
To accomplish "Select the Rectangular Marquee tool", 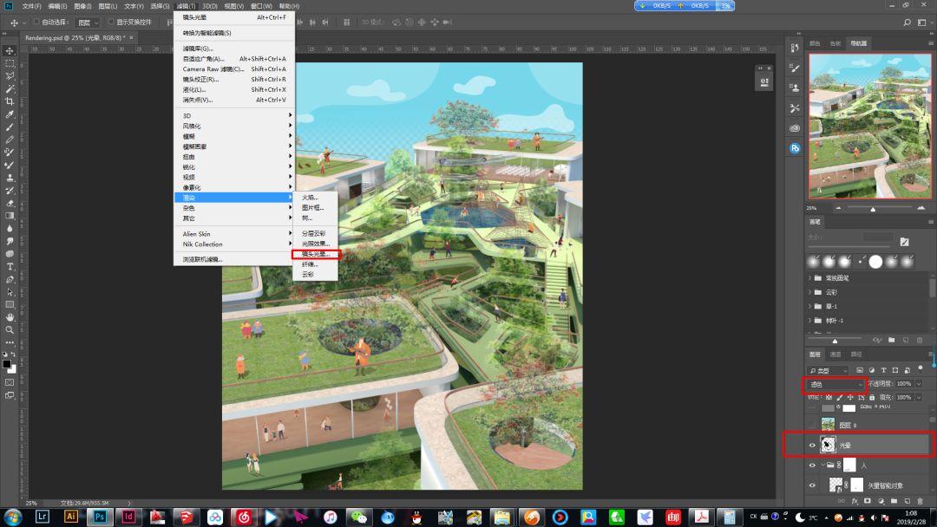I will (10, 63).
